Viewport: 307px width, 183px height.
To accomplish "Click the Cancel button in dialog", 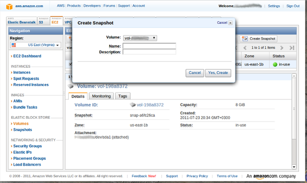I will coord(194,73).
